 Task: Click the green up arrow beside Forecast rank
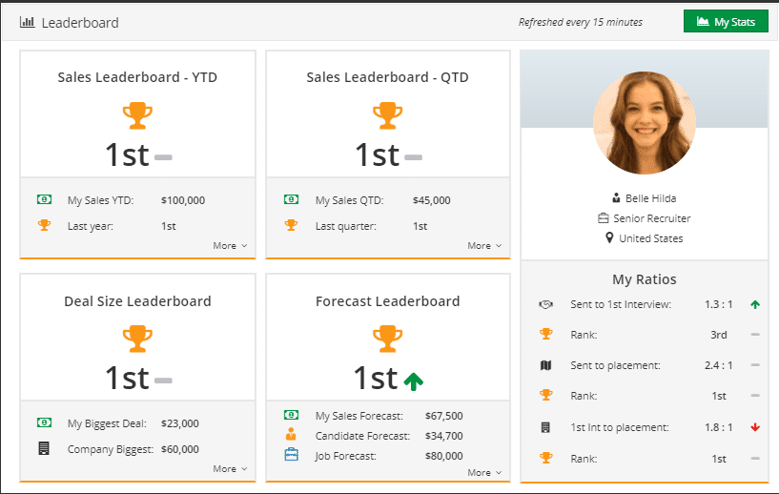[x=413, y=381]
